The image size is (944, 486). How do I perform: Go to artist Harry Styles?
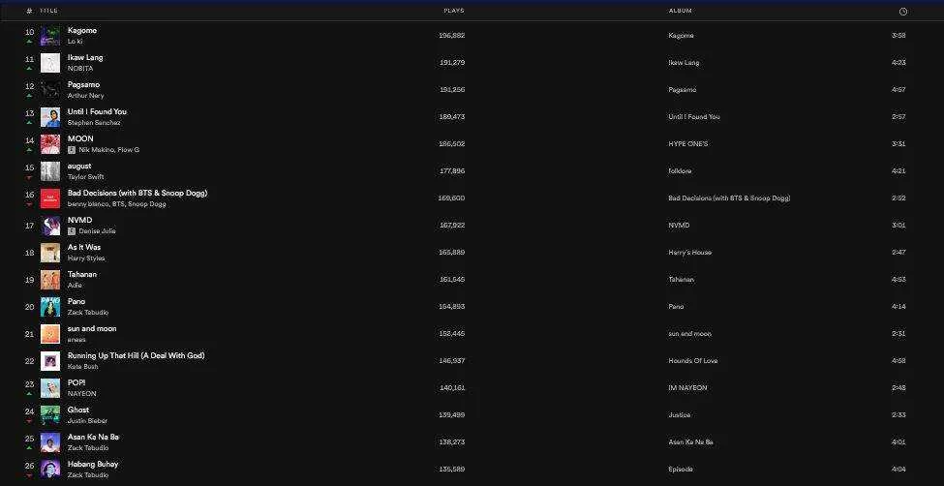[x=86, y=258]
